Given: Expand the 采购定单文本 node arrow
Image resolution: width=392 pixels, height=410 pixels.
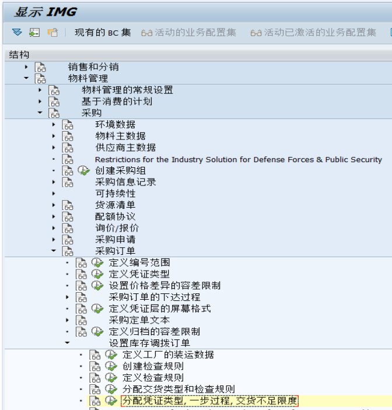Looking at the screenshot, I should [67, 320].
